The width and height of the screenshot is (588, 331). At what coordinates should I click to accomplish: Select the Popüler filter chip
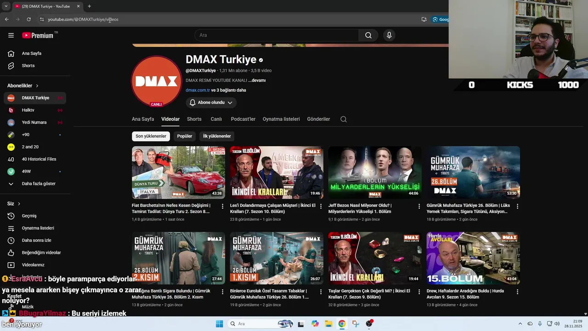[185, 136]
